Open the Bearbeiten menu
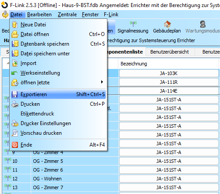Image resolution: width=220 pixels, height=194 pixels. point(39,14)
